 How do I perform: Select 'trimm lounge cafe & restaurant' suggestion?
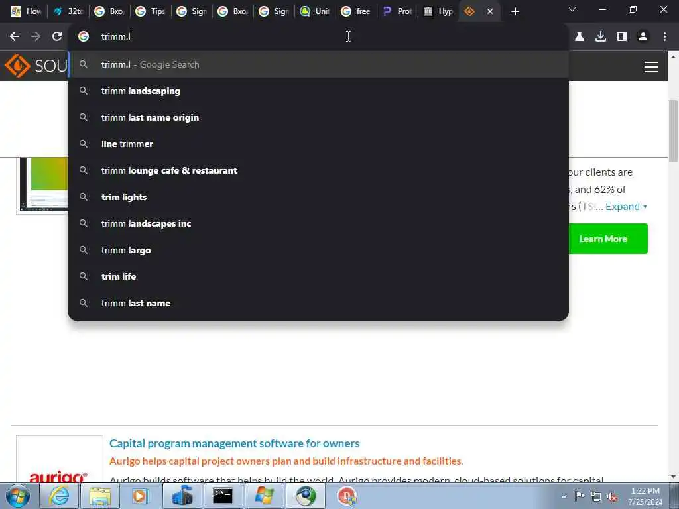tap(318, 170)
